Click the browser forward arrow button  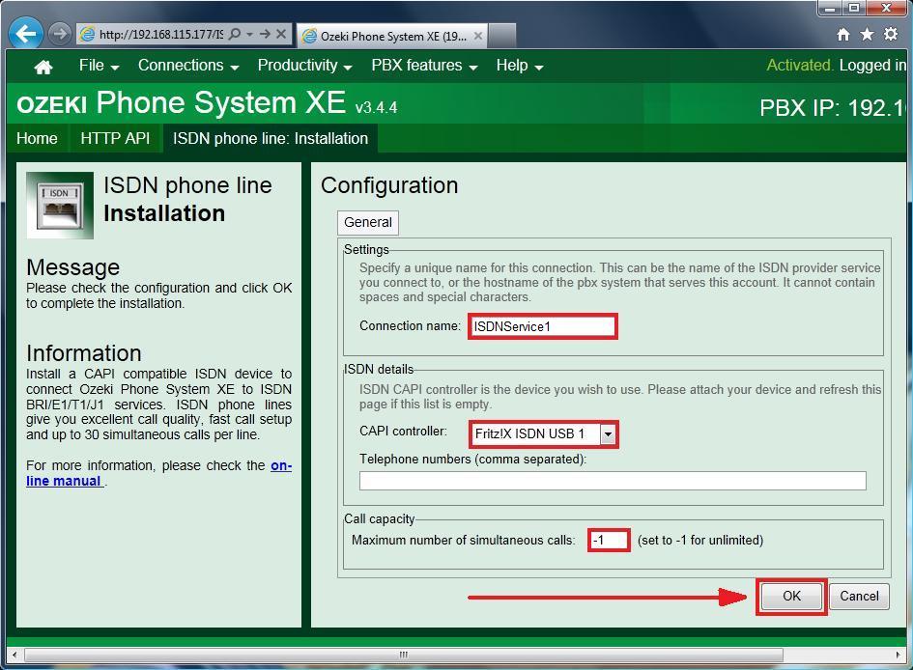click(x=59, y=35)
